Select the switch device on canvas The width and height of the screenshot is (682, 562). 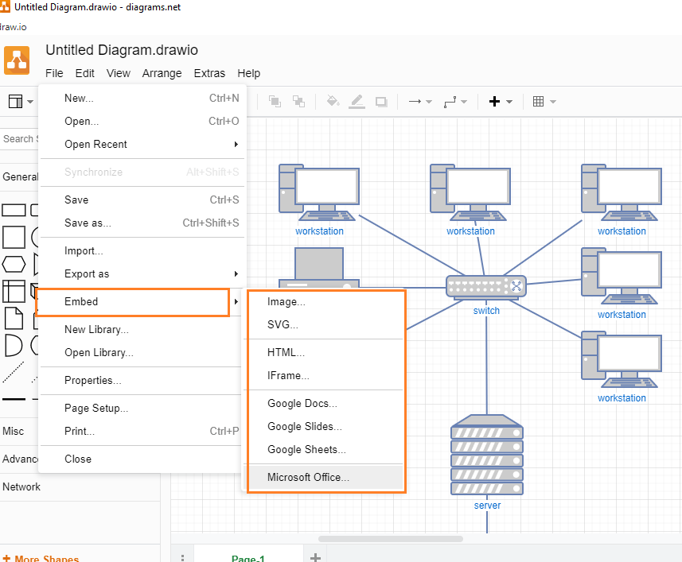point(486,286)
